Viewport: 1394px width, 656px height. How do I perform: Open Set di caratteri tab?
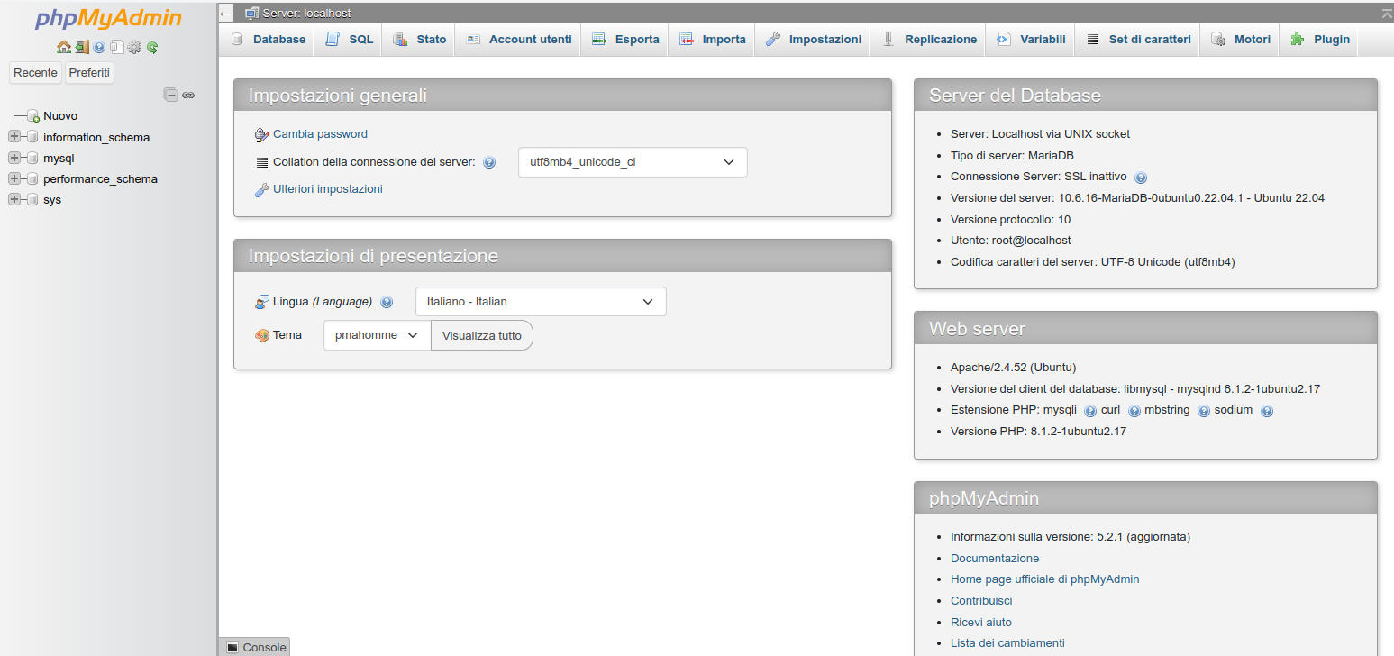tap(1139, 40)
